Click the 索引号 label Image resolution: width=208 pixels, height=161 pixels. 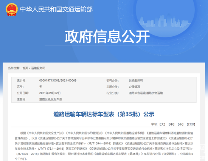[x=22, y=80]
